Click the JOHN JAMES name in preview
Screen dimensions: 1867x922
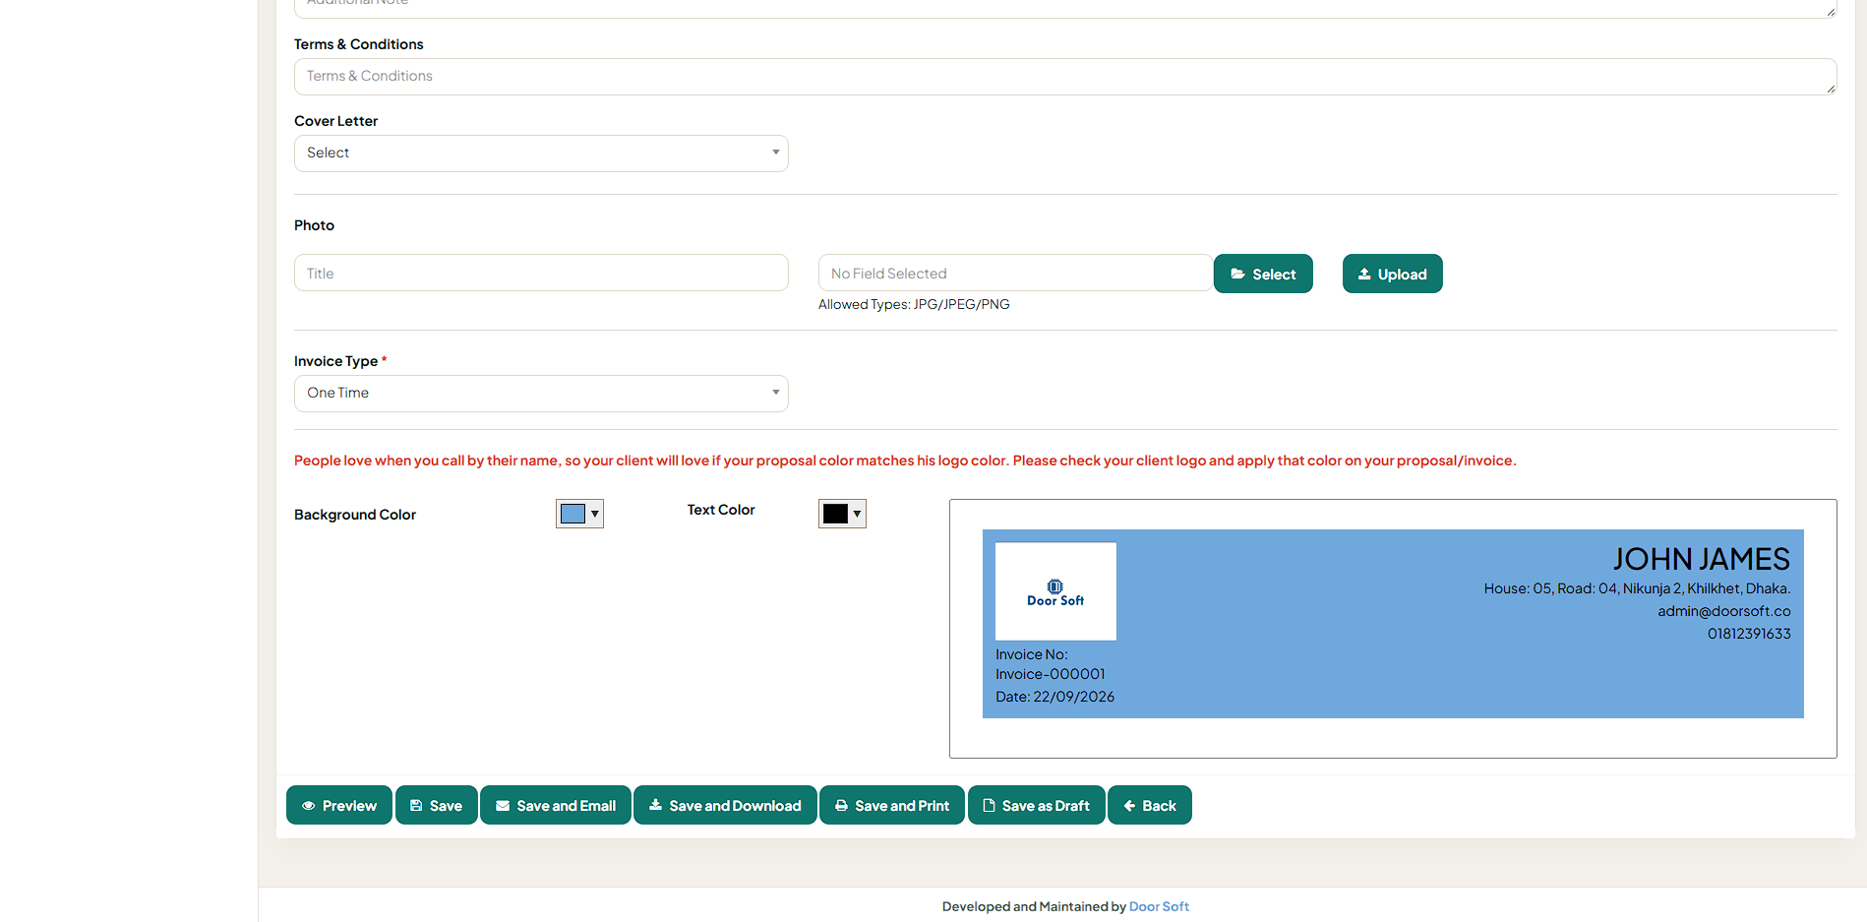[1701, 559]
